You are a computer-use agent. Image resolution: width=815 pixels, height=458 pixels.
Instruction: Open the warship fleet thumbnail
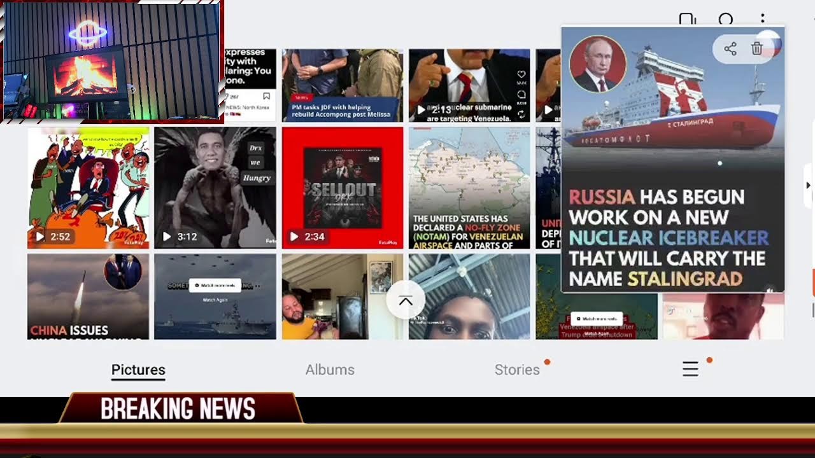215,296
